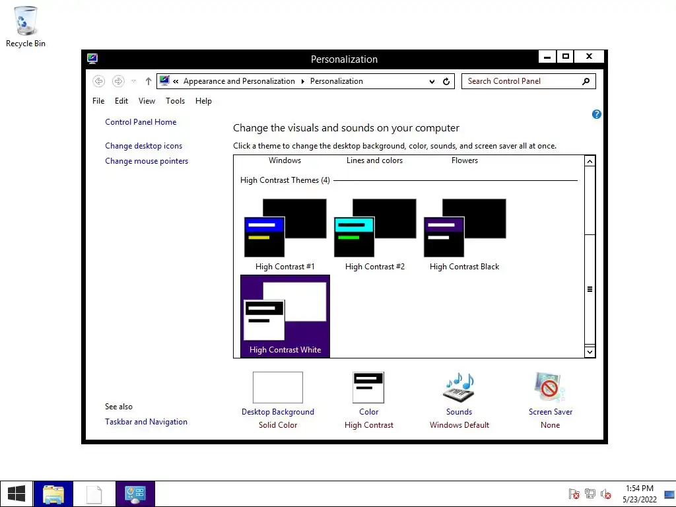Refresh the Personalization page
Image resolution: width=676 pixels, height=507 pixels.
[x=446, y=81]
